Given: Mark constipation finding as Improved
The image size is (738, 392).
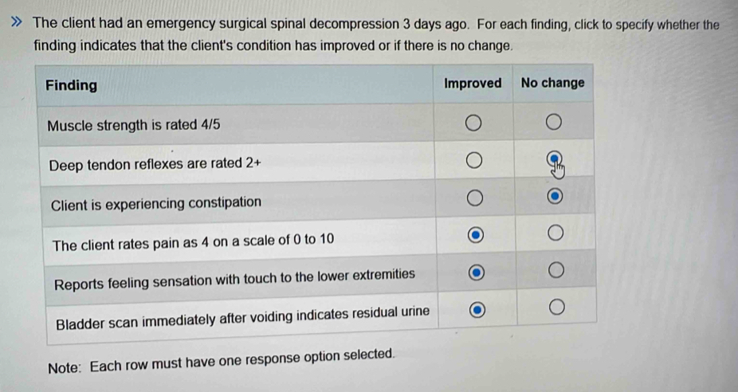Looking at the screenshot, I should (x=474, y=198).
